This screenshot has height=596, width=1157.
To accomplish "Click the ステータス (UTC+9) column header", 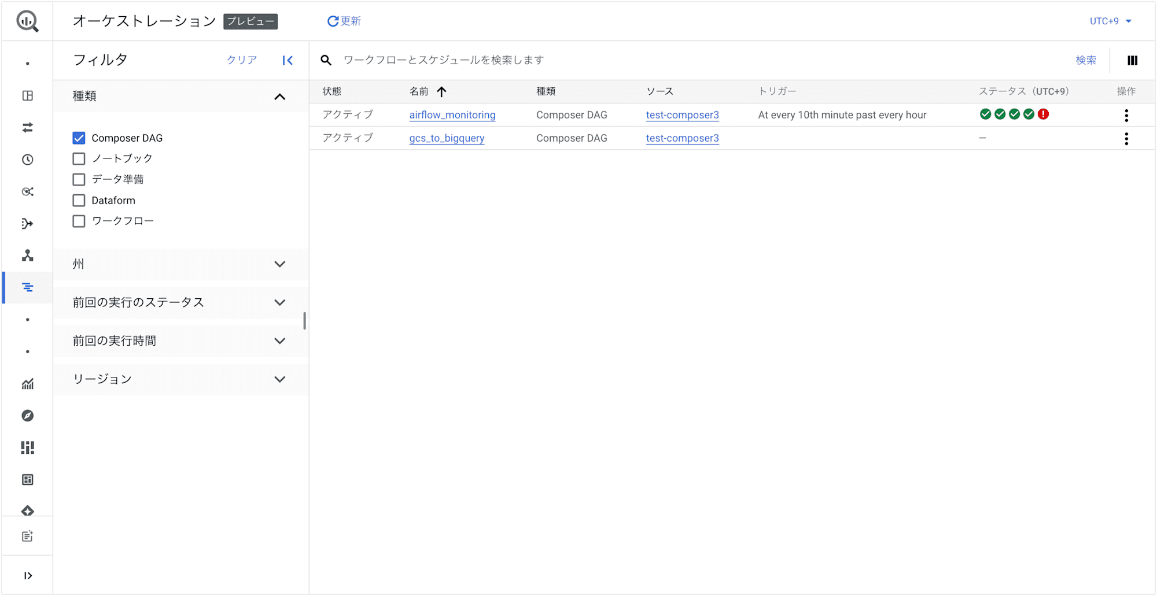I will (1024, 91).
